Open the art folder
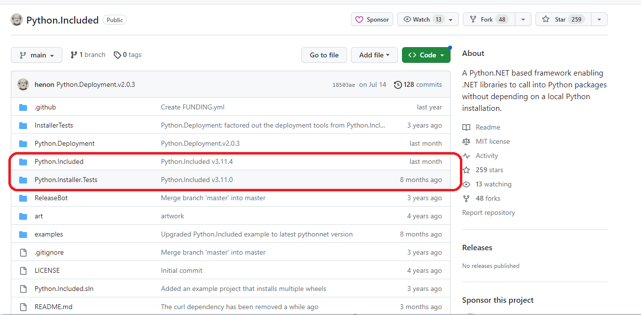Image resolution: width=641 pixels, height=315 pixels. 39,216
